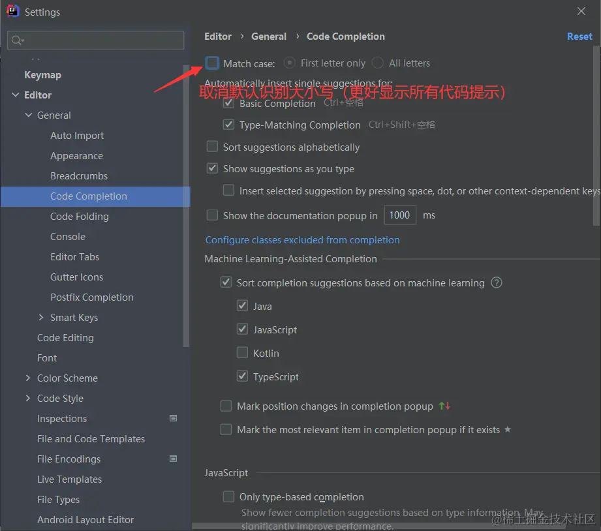Collapse the Editor tree node

[x=15, y=95]
